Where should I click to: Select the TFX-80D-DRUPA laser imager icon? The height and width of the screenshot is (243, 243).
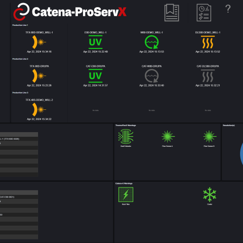click(39, 76)
